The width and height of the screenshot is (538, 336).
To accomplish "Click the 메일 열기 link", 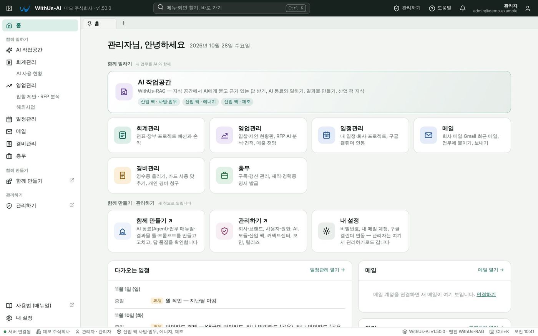I will tap(491, 270).
